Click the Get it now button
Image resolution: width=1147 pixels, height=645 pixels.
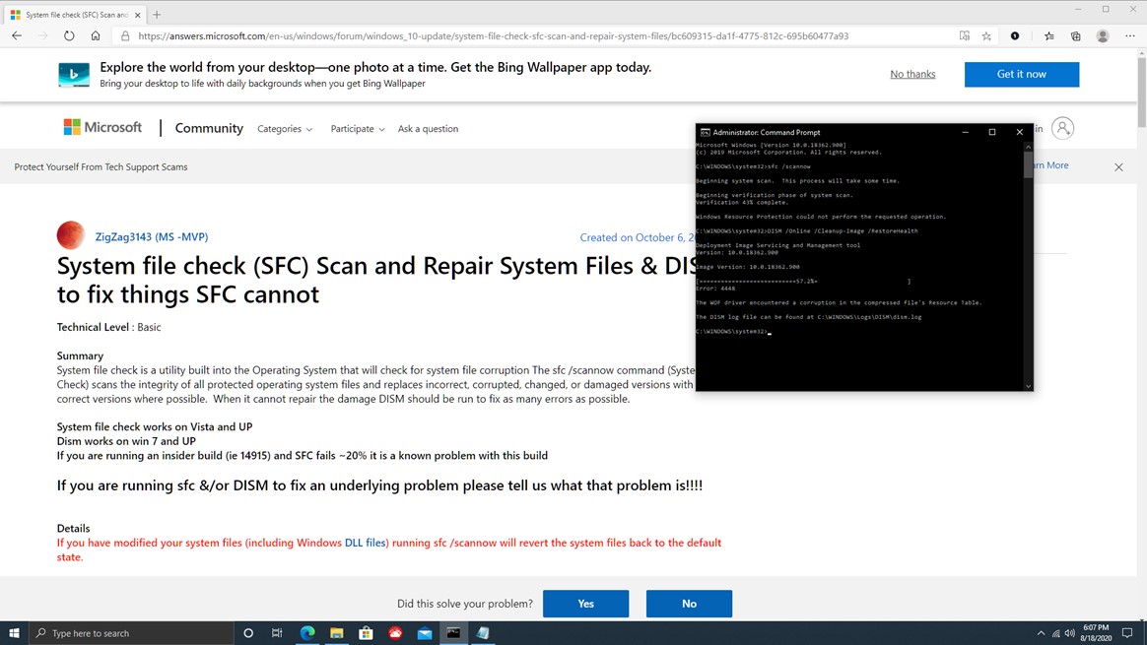(1021, 74)
